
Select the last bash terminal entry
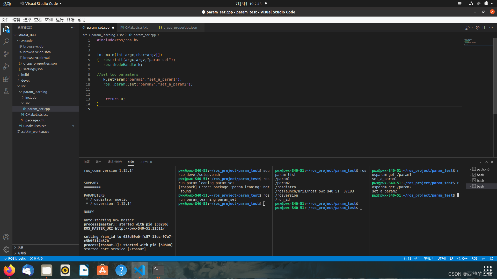tap(481, 186)
